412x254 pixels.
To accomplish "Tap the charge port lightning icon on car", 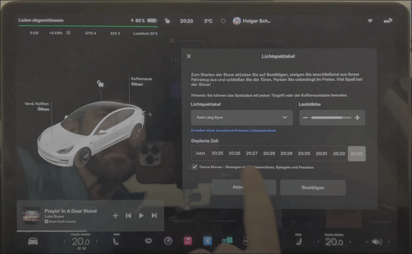I will click(150, 114).
